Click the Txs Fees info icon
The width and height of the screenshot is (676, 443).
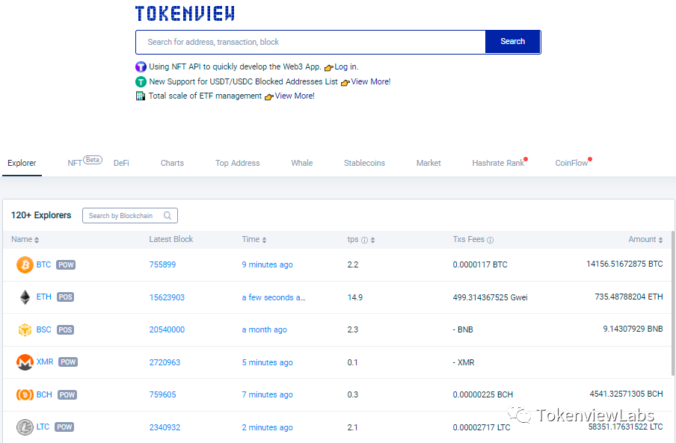pyautogui.click(x=491, y=241)
